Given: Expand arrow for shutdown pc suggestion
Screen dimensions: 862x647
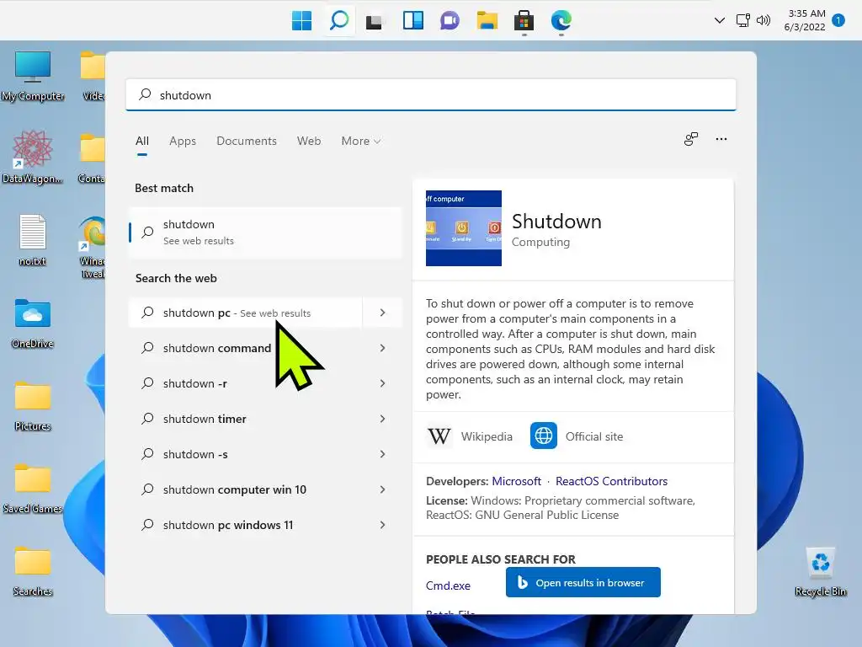Looking at the screenshot, I should pyautogui.click(x=383, y=313).
